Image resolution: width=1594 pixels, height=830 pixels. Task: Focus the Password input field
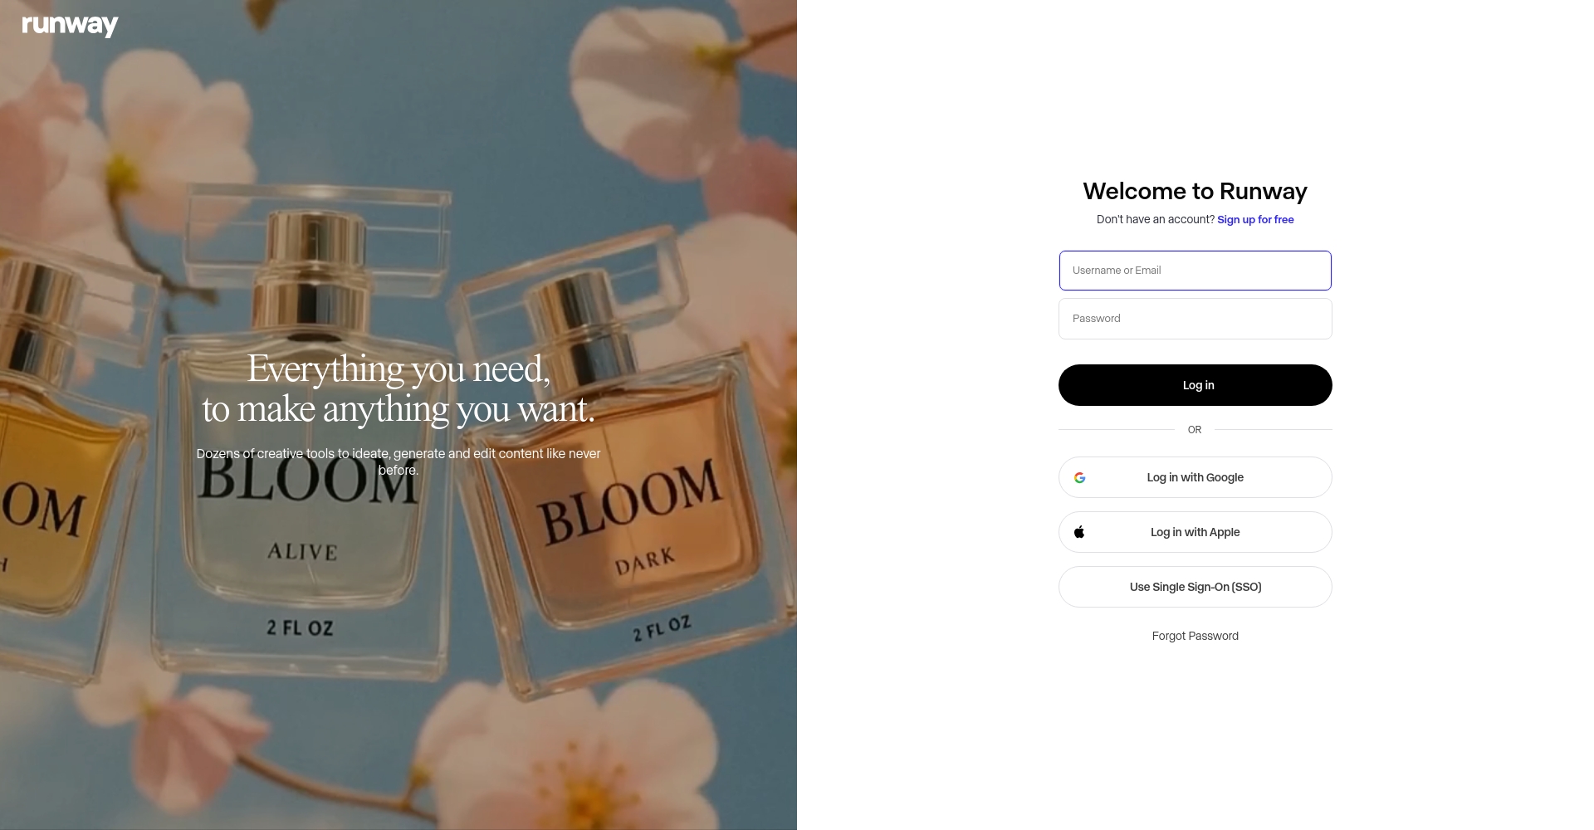[x=1195, y=319]
